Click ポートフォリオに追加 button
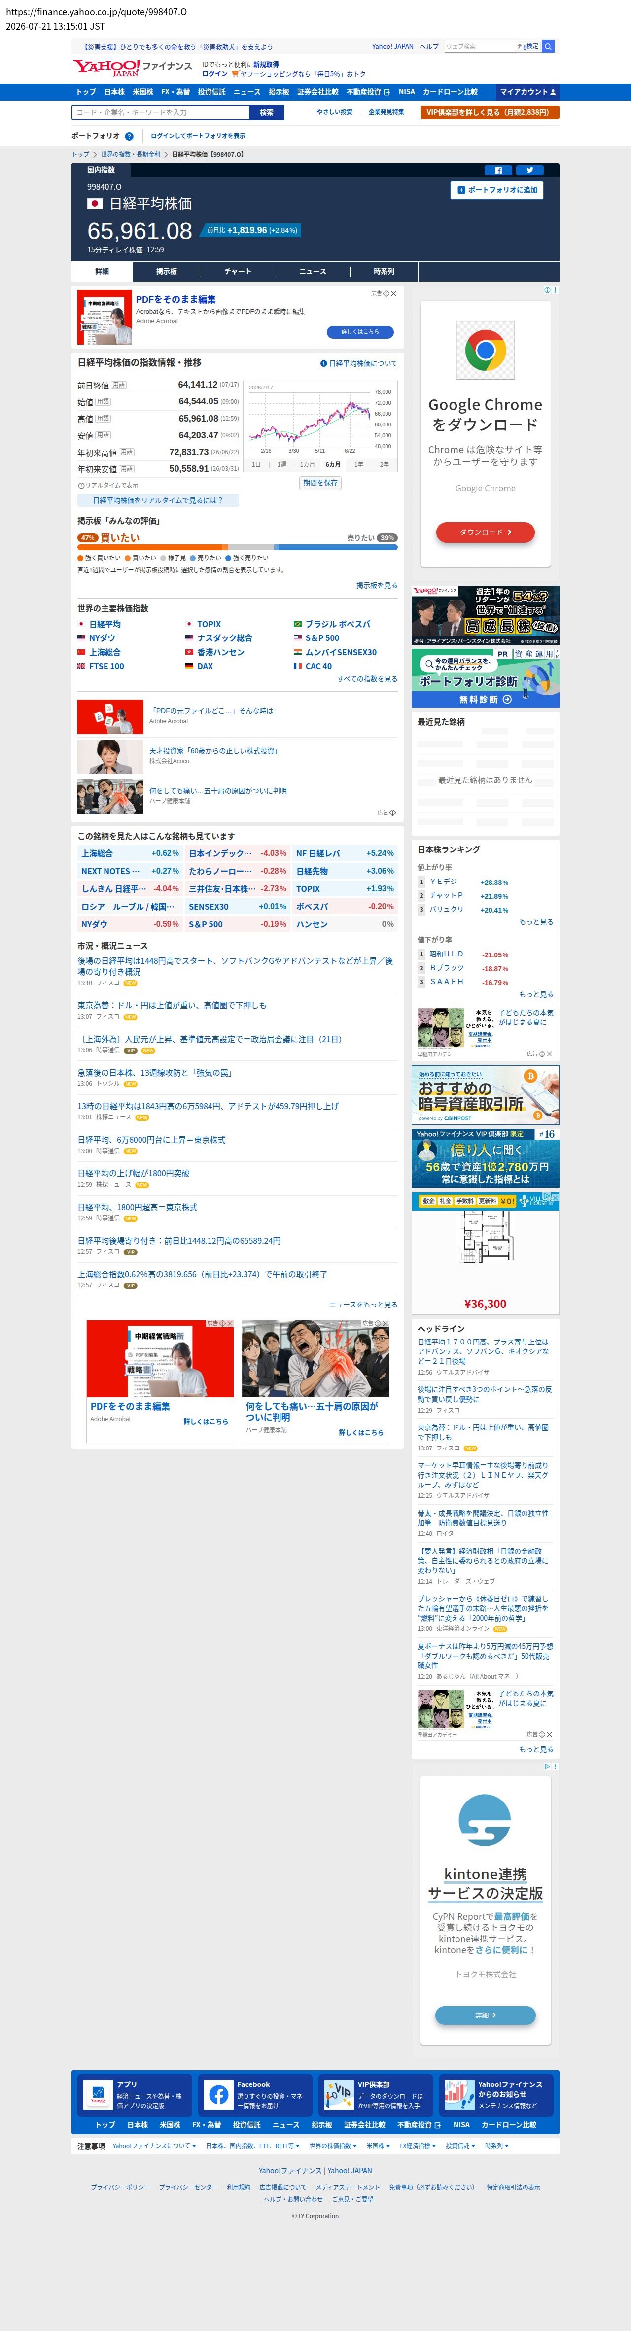Viewport: 631px width, 2331px height. pos(498,190)
